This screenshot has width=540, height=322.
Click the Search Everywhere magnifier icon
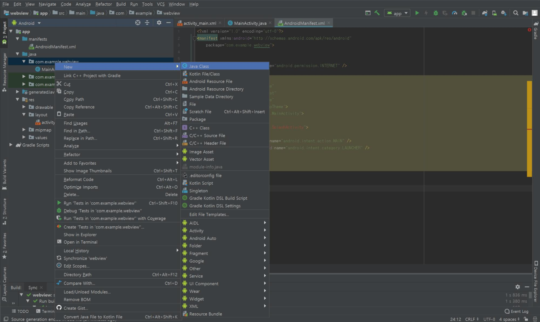click(515, 13)
